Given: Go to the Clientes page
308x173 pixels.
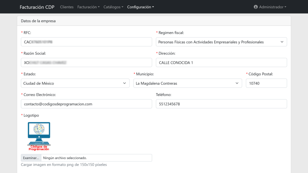Looking at the screenshot, I should tap(67, 7).
